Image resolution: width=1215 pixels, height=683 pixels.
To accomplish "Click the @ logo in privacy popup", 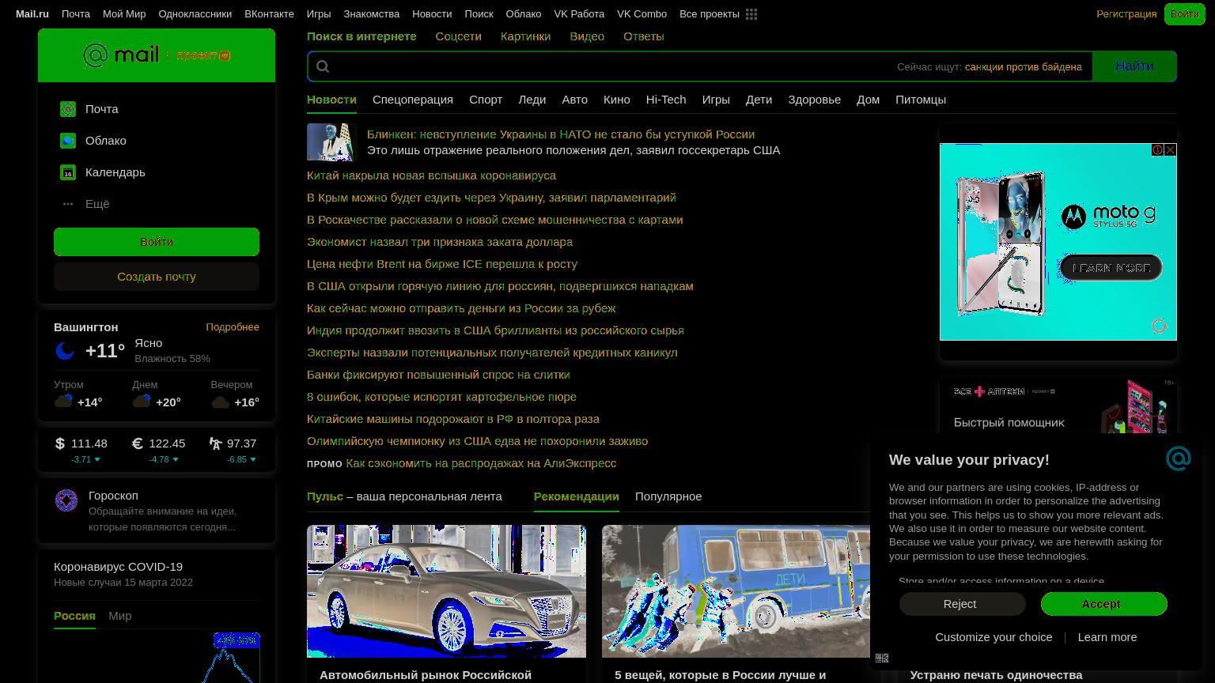I will pos(1179,458).
